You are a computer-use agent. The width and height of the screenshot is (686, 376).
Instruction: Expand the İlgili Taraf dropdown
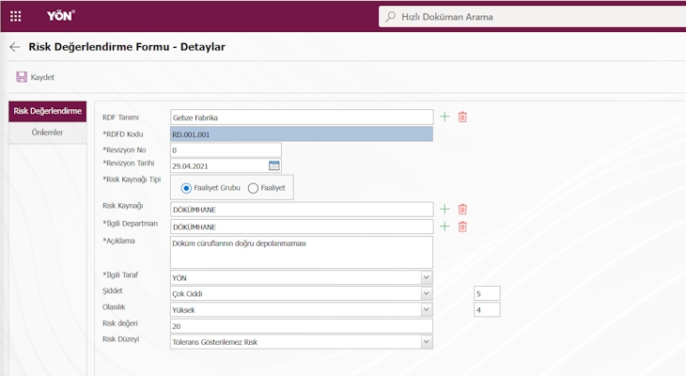click(x=426, y=277)
